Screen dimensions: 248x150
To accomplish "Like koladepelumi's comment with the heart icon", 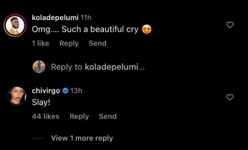I will click(230, 25).
